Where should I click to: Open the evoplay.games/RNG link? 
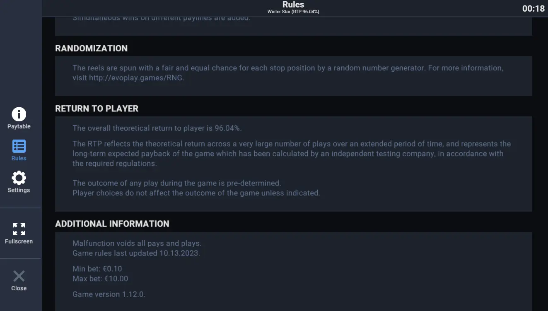click(x=135, y=77)
